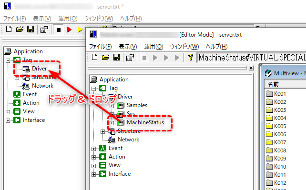
Task: Open 表示(V) menu in back window
Action: [42, 19]
